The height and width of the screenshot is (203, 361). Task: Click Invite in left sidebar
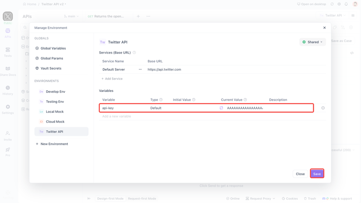click(7, 136)
